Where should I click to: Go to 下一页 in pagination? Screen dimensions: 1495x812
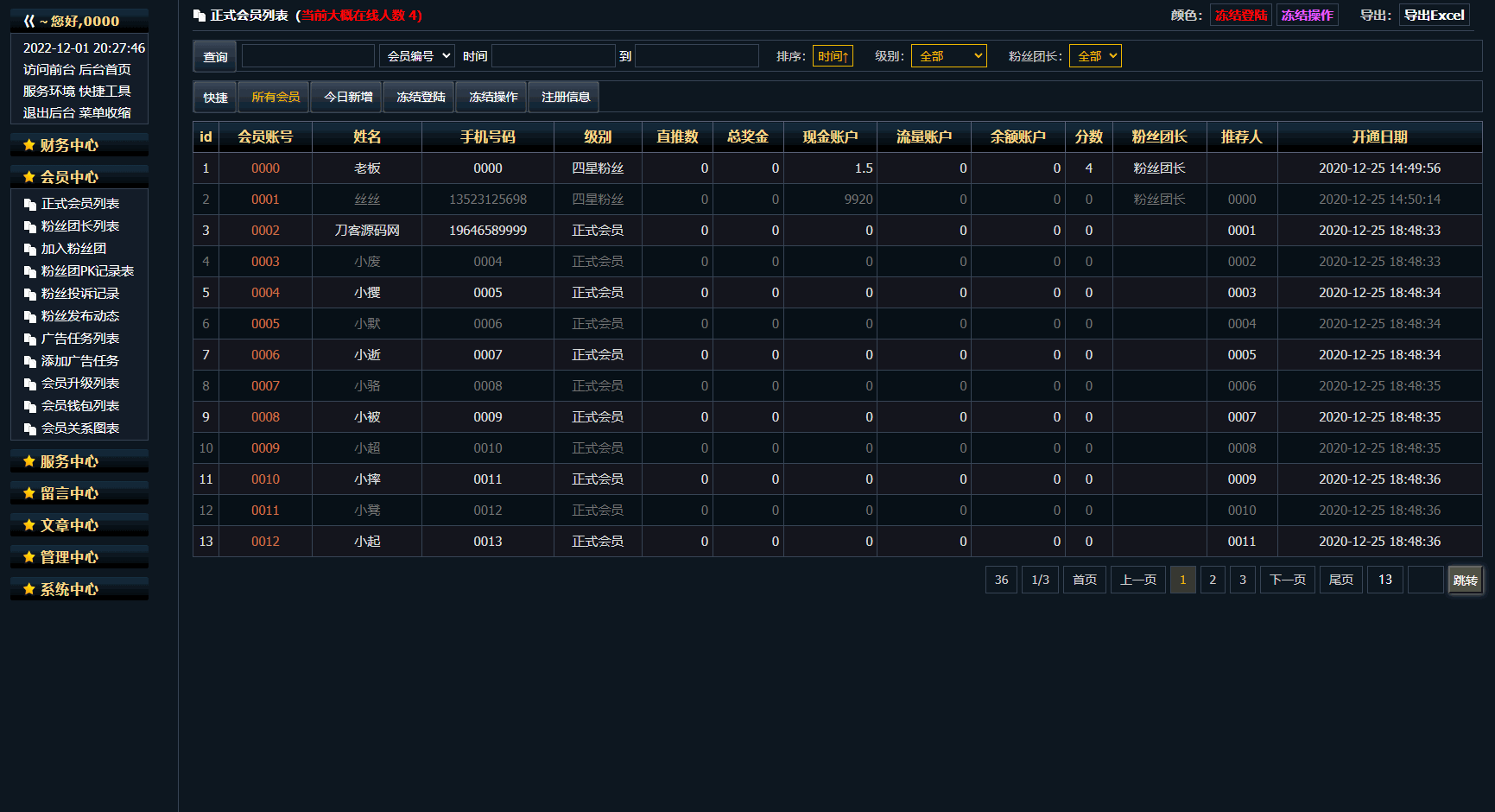[x=1287, y=580]
